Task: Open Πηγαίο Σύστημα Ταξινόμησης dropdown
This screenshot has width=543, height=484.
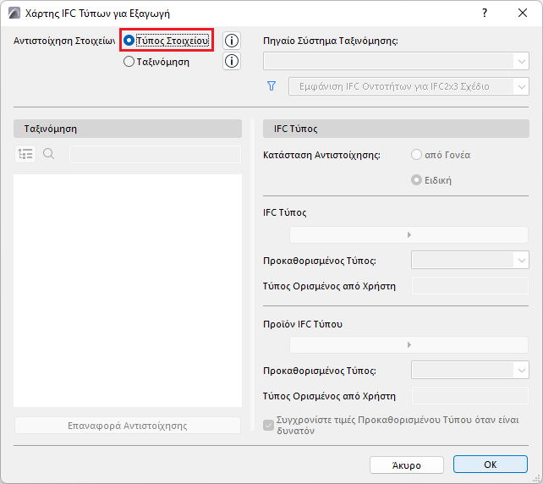Action: pos(396,61)
